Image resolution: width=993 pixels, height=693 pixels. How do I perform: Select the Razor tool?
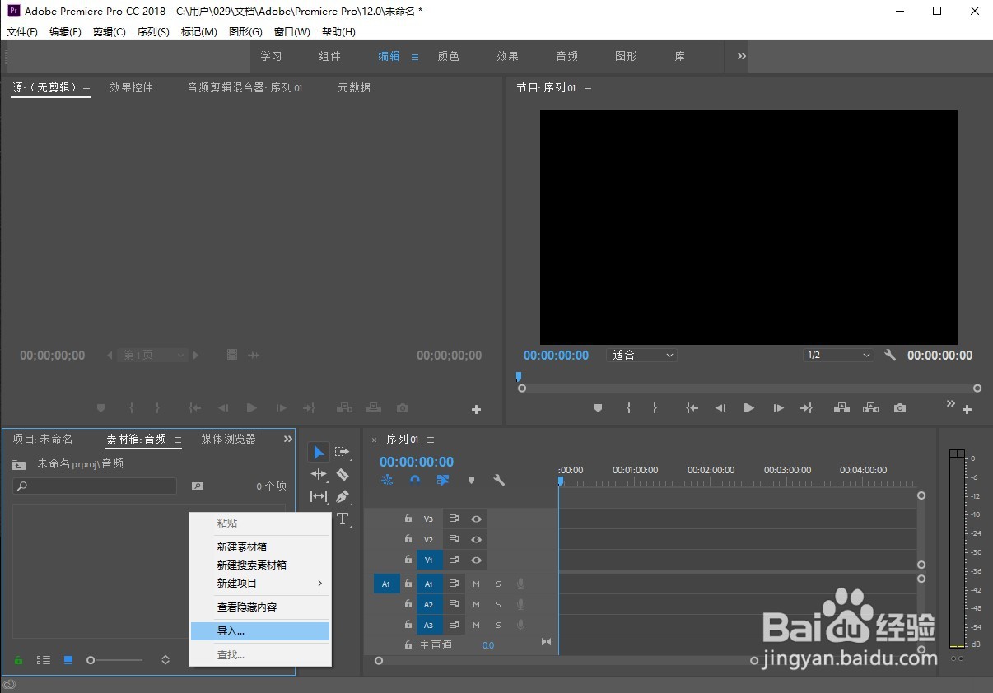[x=343, y=474]
